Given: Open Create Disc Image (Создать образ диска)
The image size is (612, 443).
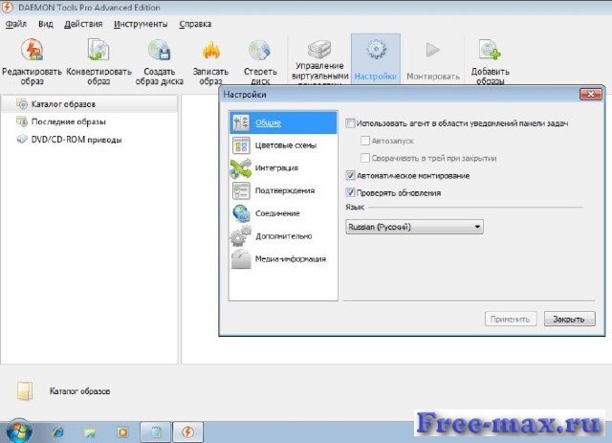Looking at the screenshot, I should pos(160,50).
